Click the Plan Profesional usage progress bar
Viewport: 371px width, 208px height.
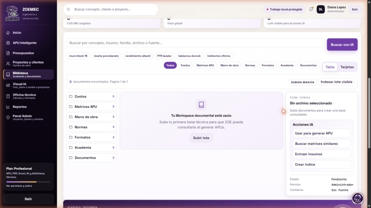click(28, 182)
